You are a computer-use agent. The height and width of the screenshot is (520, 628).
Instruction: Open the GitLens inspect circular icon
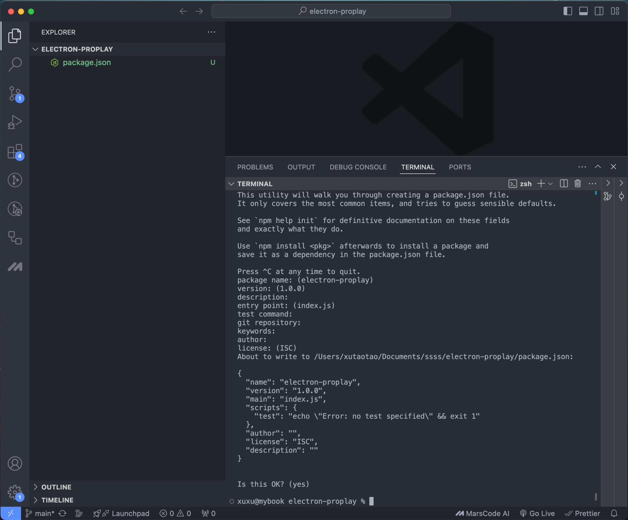point(15,209)
